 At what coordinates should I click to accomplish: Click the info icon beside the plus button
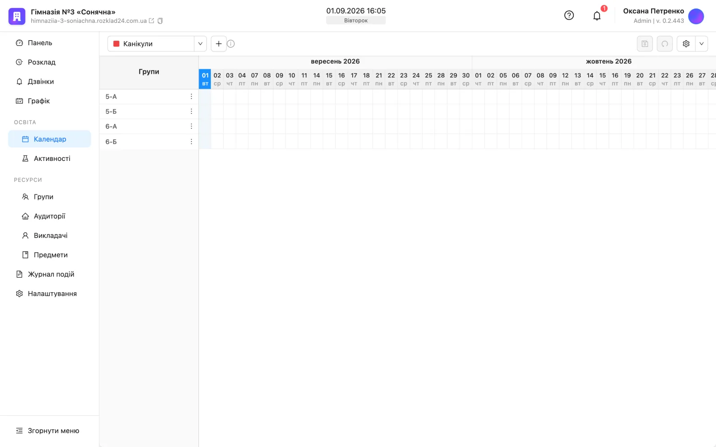231,44
